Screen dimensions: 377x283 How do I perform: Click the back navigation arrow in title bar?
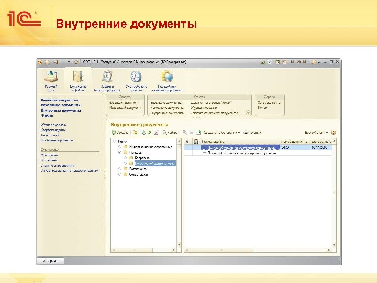[x=56, y=62]
